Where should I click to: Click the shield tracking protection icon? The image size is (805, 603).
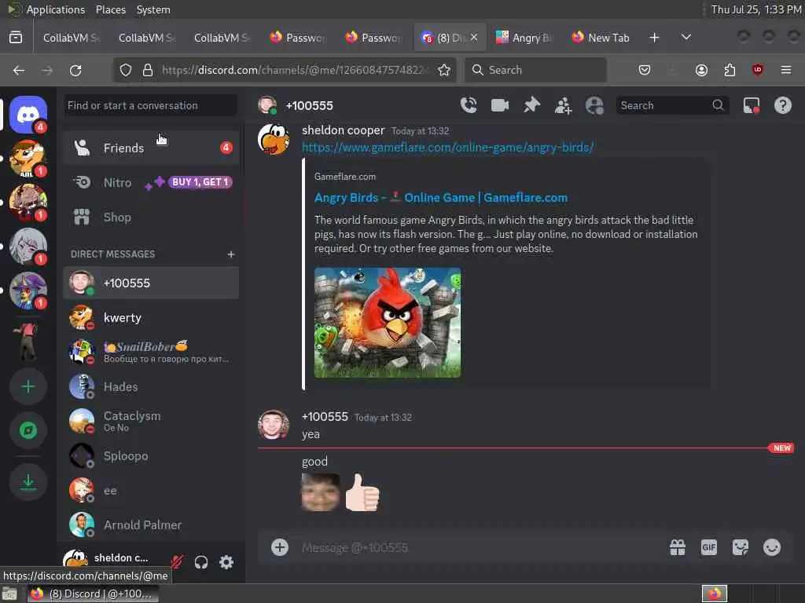coord(125,70)
